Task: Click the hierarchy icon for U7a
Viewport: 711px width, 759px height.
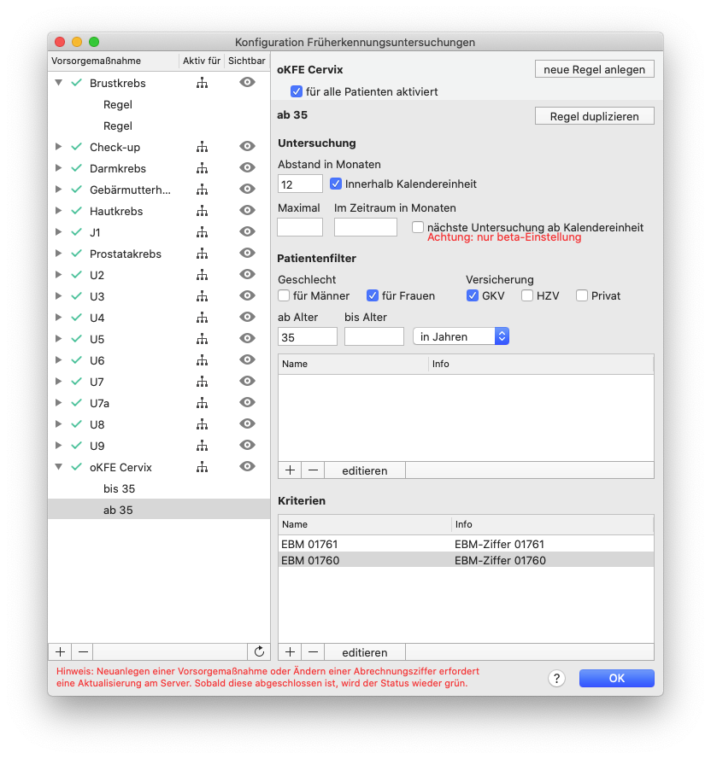Action: pos(202,402)
